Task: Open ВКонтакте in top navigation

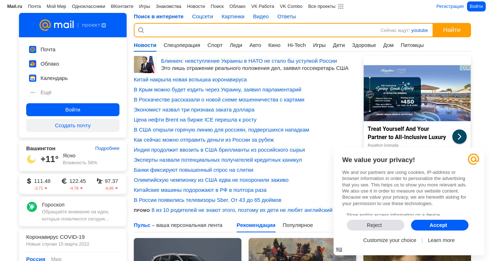Action: pos(122,6)
